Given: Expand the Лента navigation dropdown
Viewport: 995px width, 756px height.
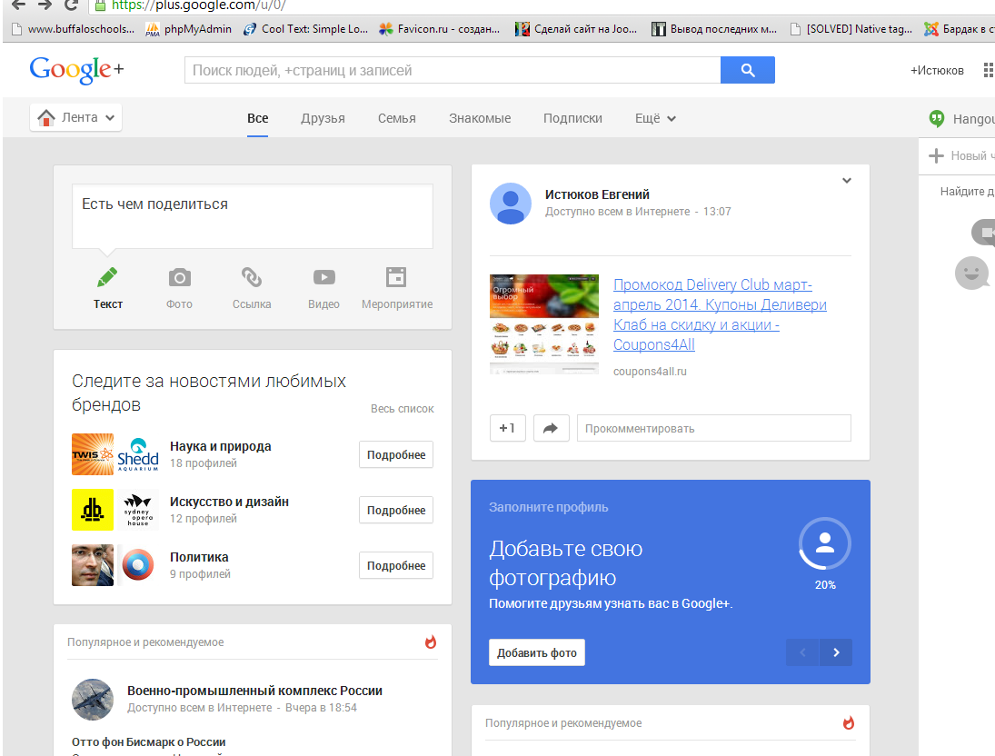Looking at the screenshot, I should click(76, 117).
